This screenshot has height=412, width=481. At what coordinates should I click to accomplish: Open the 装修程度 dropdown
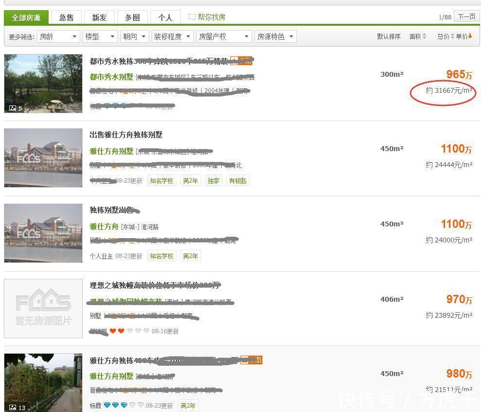172,36
